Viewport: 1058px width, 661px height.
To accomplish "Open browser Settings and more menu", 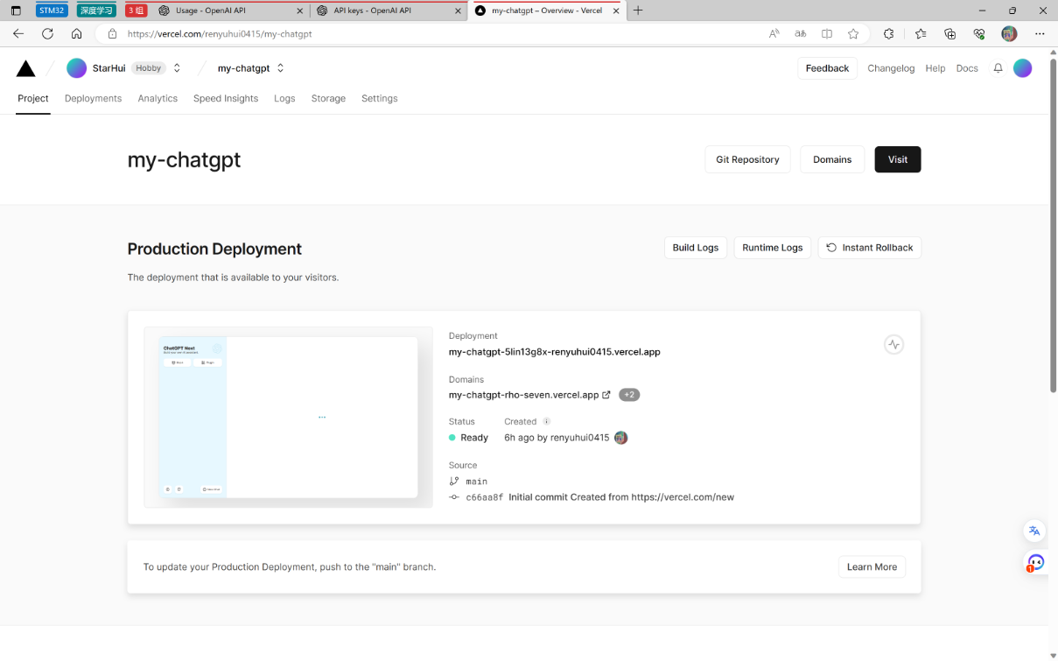I will [x=1040, y=33].
